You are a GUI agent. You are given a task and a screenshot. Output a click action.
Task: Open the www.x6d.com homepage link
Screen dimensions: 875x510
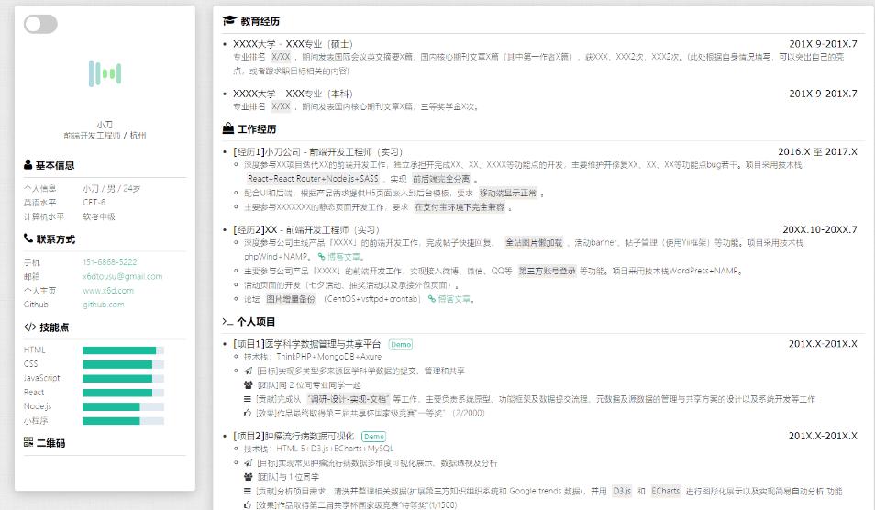[108, 290]
